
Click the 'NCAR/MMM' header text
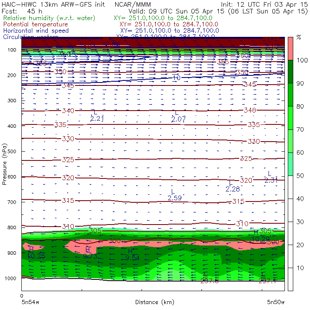tap(133, 5)
